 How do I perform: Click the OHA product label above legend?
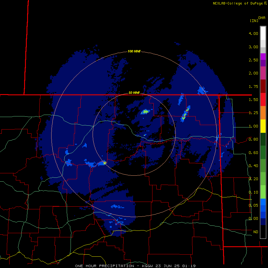(262, 18)
